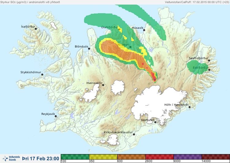Screen dimensions: 230x163
Task: Click the legend value 2600
Action: [149, 161]
